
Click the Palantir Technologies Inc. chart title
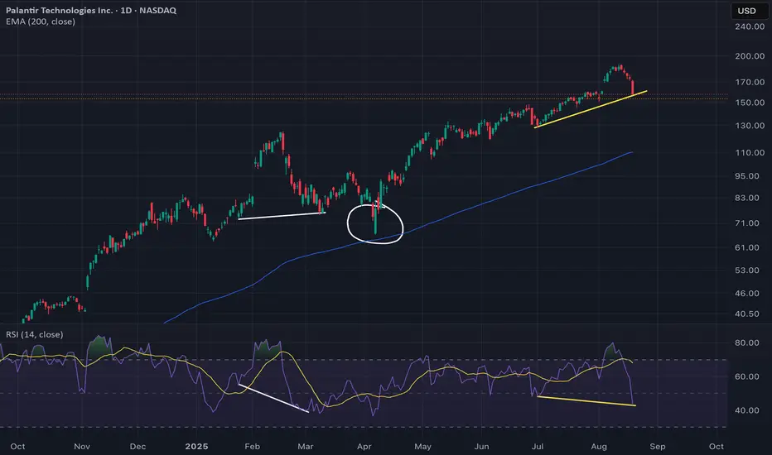tap(90, 10)
